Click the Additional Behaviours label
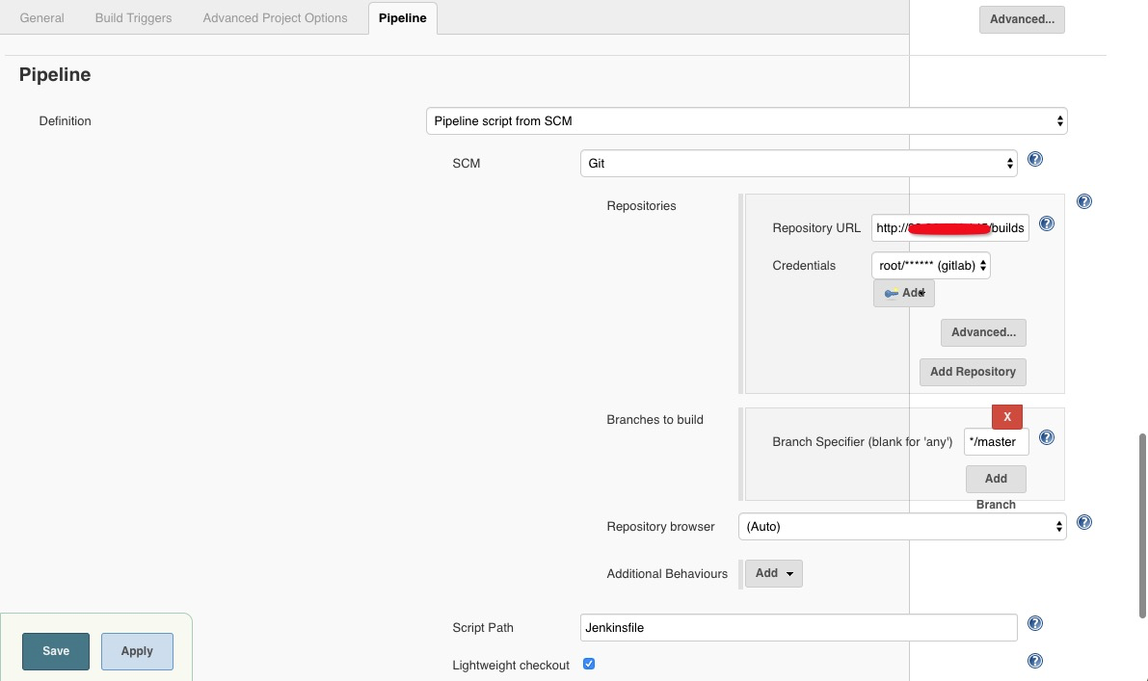This screenshot has height=681, width=1148. click(x=667, y=573)
